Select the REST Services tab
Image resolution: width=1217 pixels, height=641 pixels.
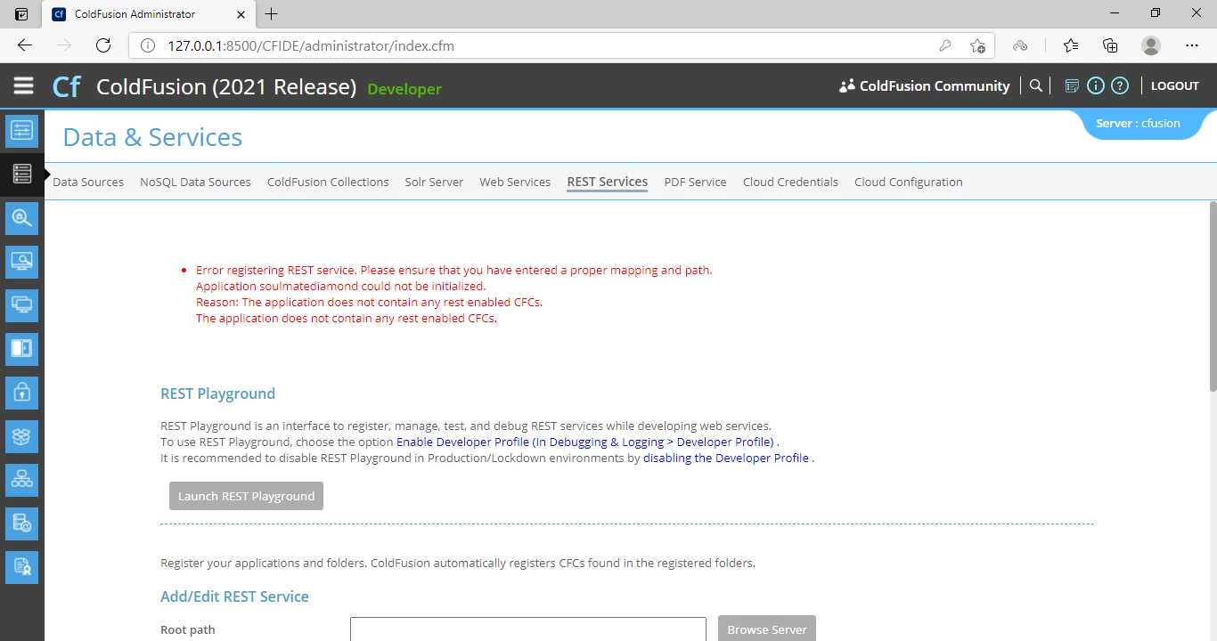click(608, 182)
